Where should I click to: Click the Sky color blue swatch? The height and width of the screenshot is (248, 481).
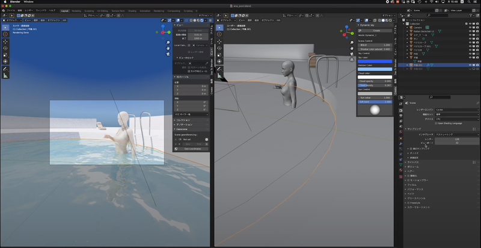pyautogui.click(x=375, y=61)
